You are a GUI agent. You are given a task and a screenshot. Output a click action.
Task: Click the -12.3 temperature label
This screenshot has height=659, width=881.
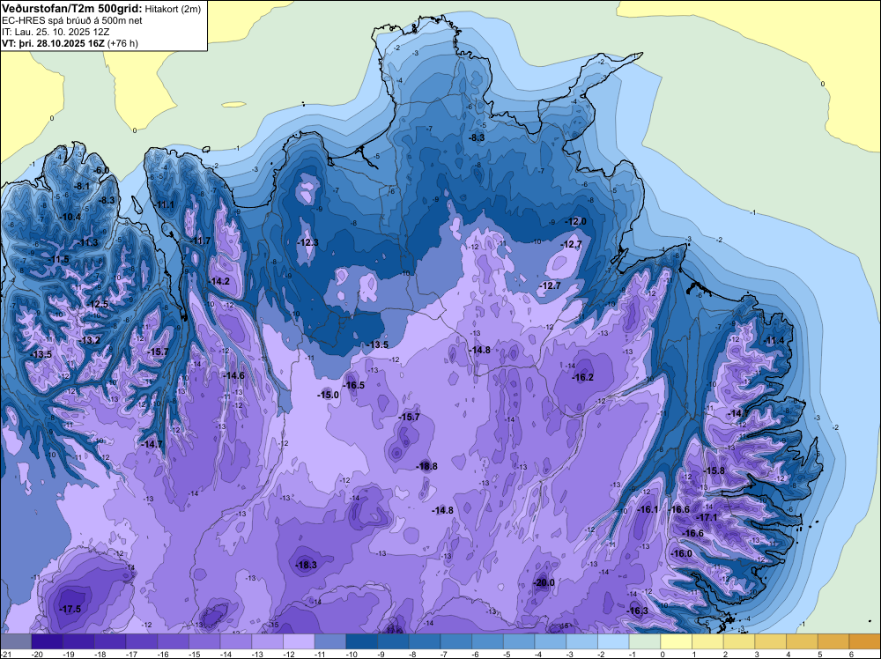coord(307,242)
